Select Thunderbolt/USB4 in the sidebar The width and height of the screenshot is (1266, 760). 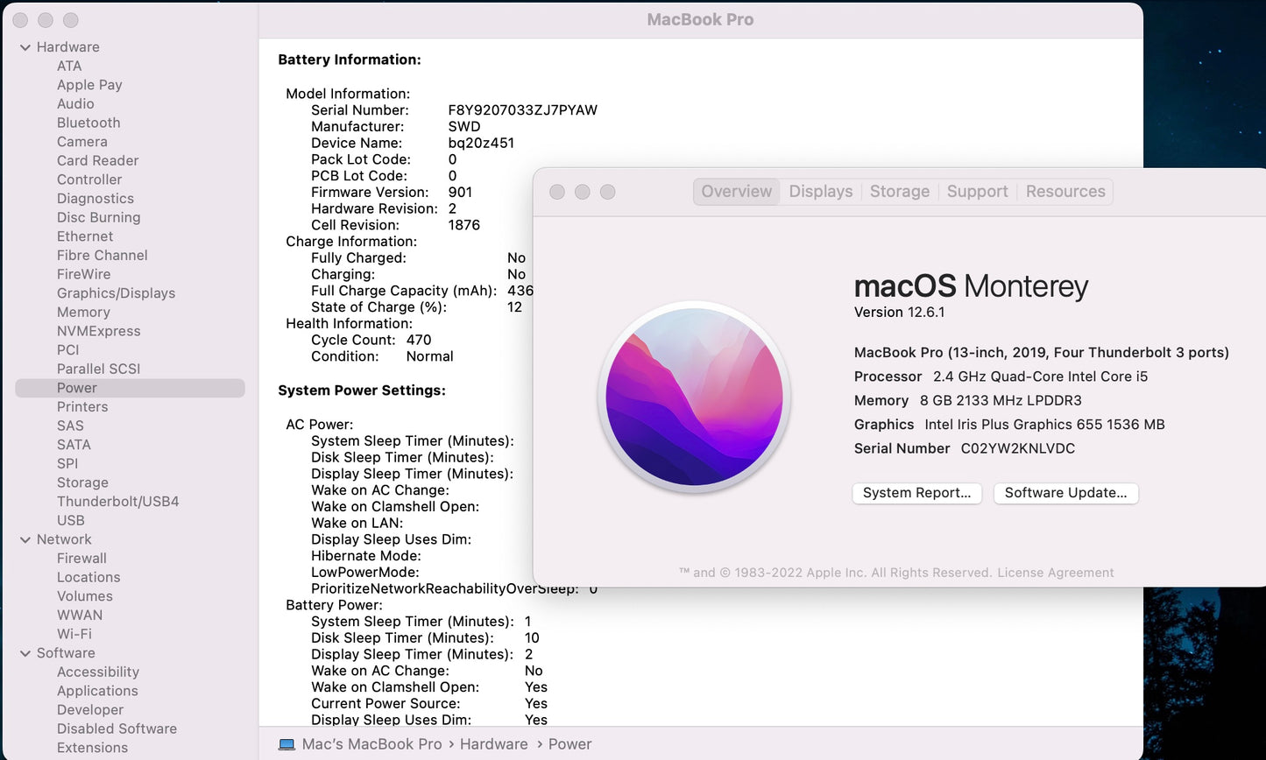pos(117,501)
